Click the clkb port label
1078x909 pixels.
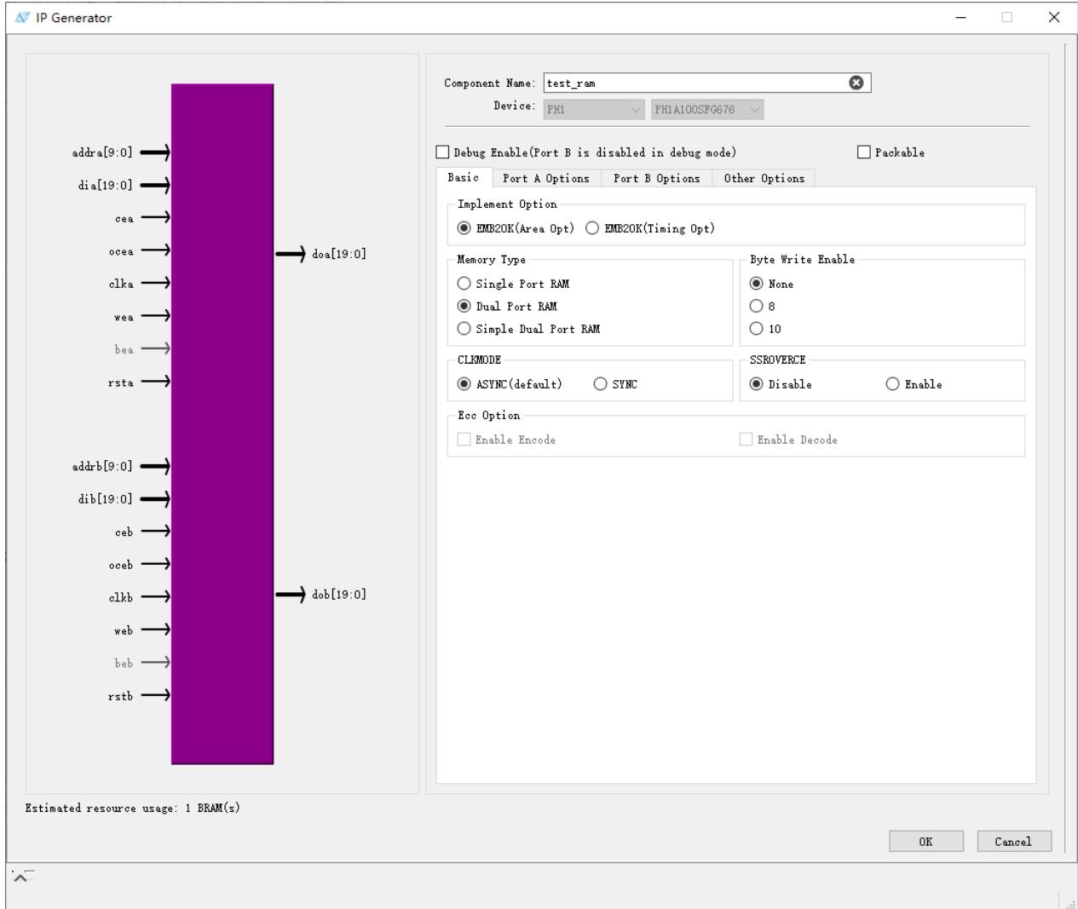pyautogui.click(x=121, y=598)
